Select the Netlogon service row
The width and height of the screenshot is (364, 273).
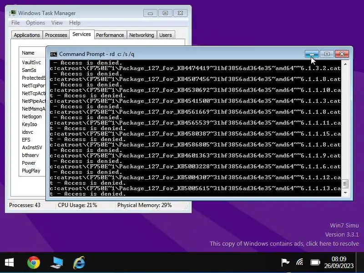pyautogui.click(x=32, y=116)
